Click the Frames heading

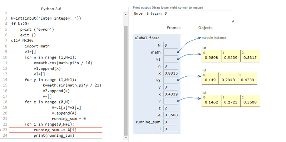click(x=173, y=28)
